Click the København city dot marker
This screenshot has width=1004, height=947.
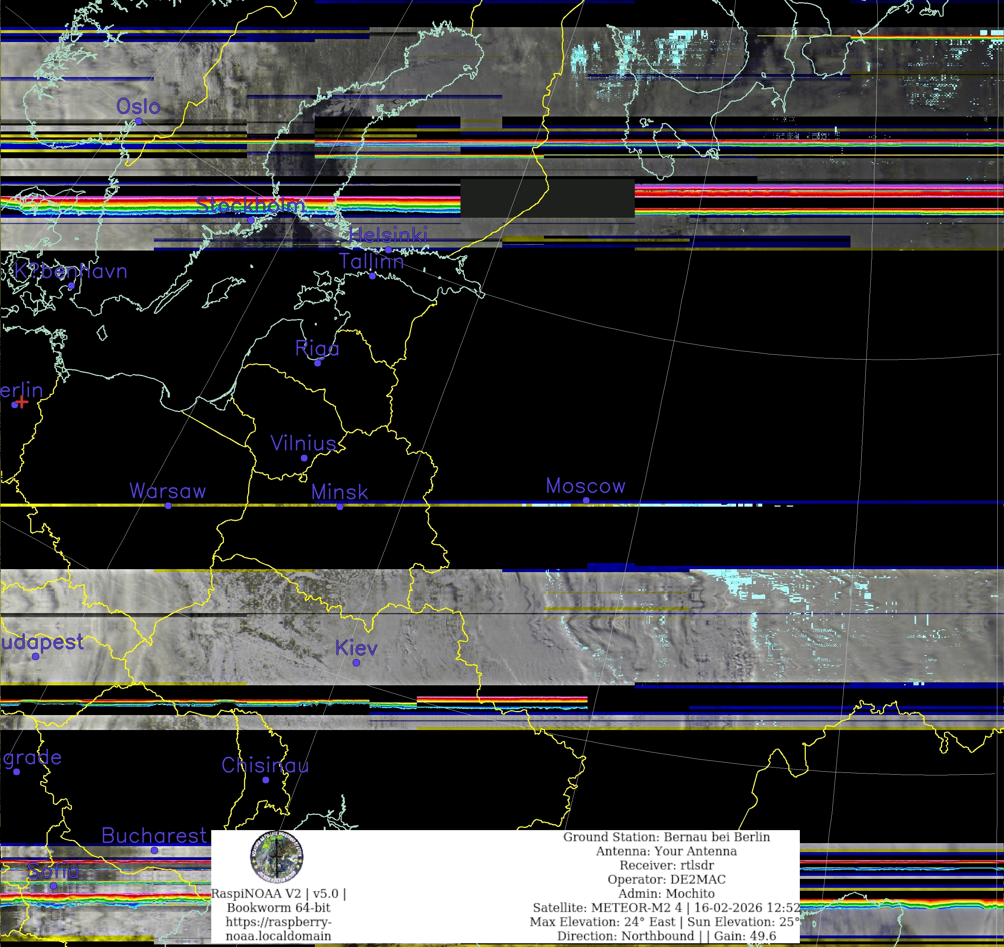tap(71, 286)
